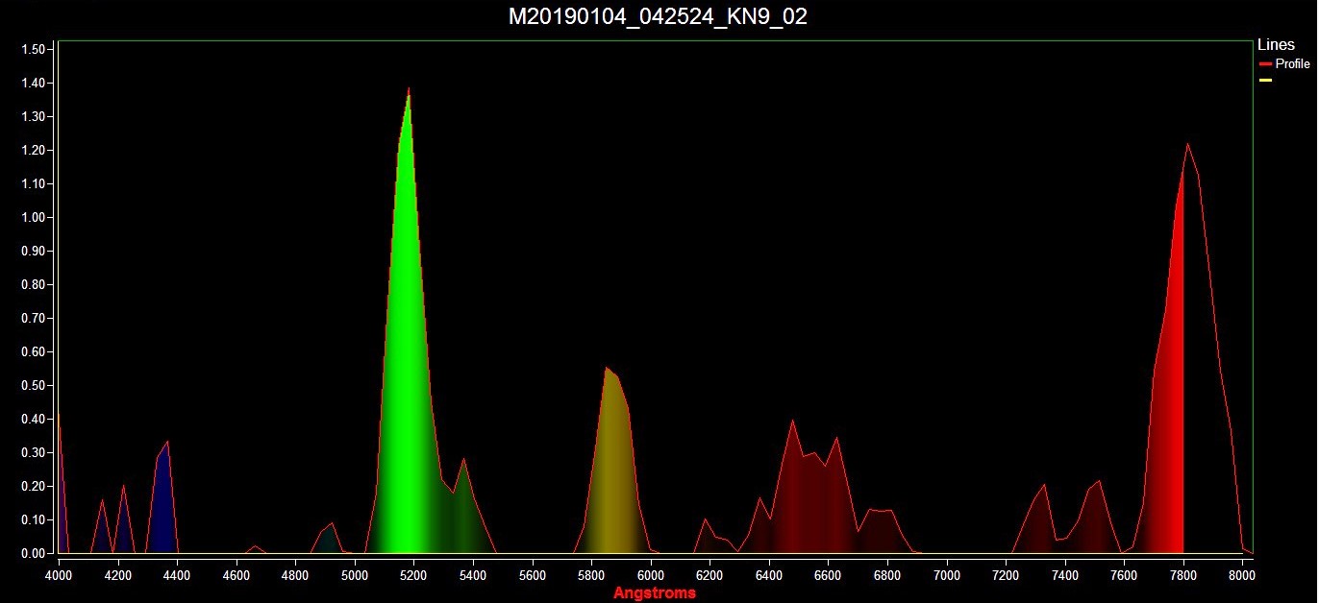Screen dimensions: 1319x603
Task: Click the yellow legend line swatch
Action: [x=1265, y=81]
